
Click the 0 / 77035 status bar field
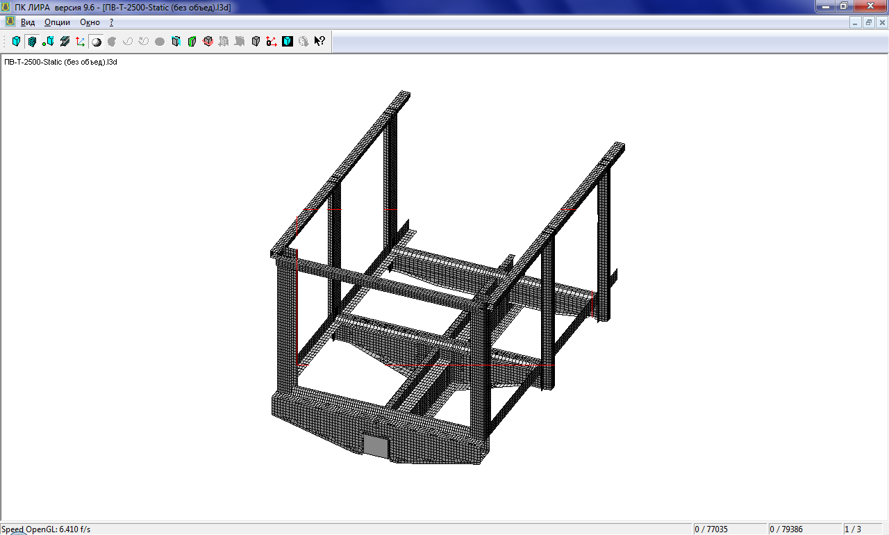(729, 529)
